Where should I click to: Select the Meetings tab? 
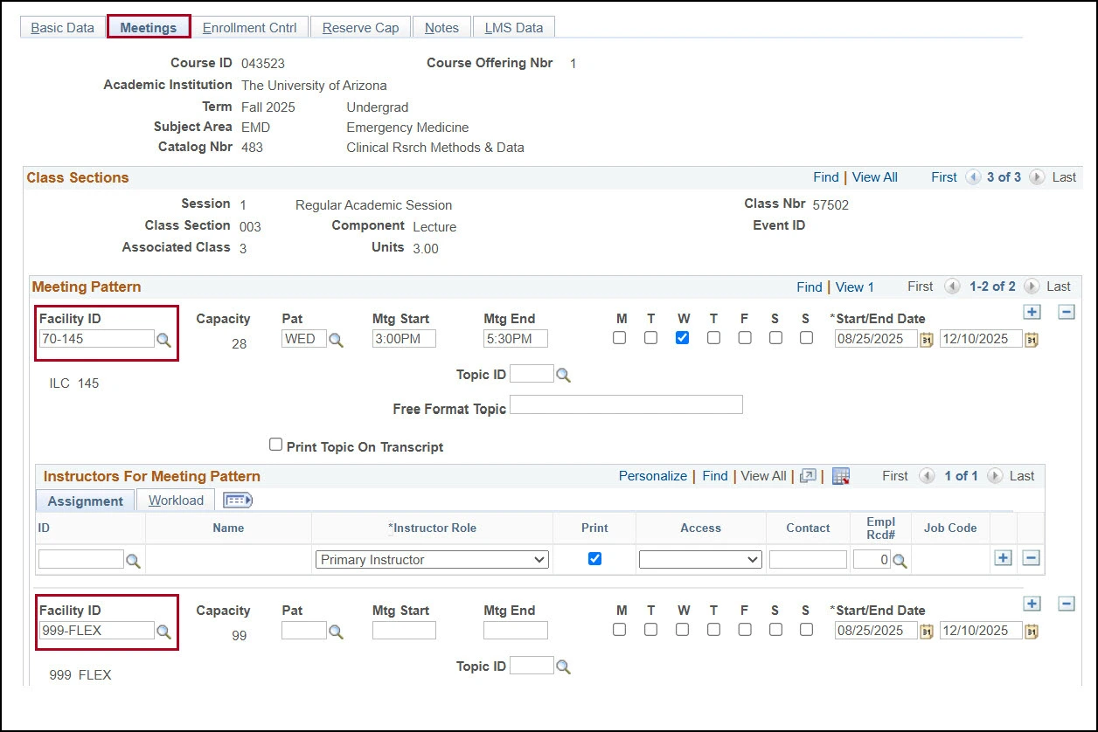coord(149,28)
